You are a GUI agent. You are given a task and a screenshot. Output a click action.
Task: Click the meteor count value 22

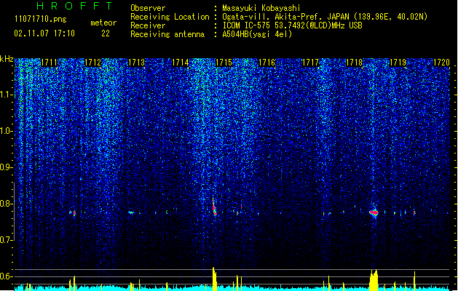tap(106, 33)
